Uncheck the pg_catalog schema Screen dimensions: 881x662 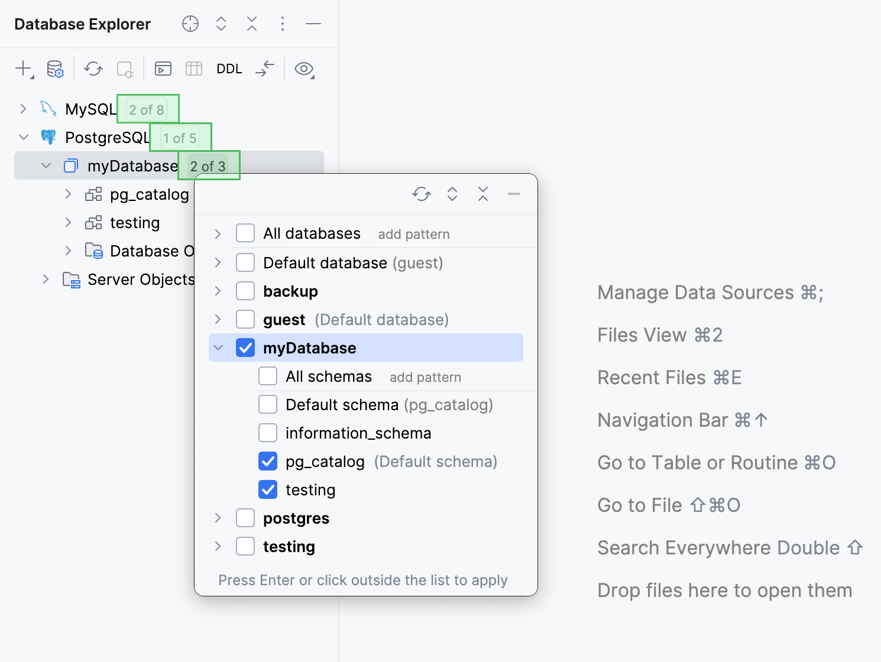coord(268,461)
